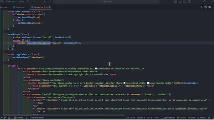Click the useEffect call
This screenshot has width=214, height=120.
click(13, 34)
